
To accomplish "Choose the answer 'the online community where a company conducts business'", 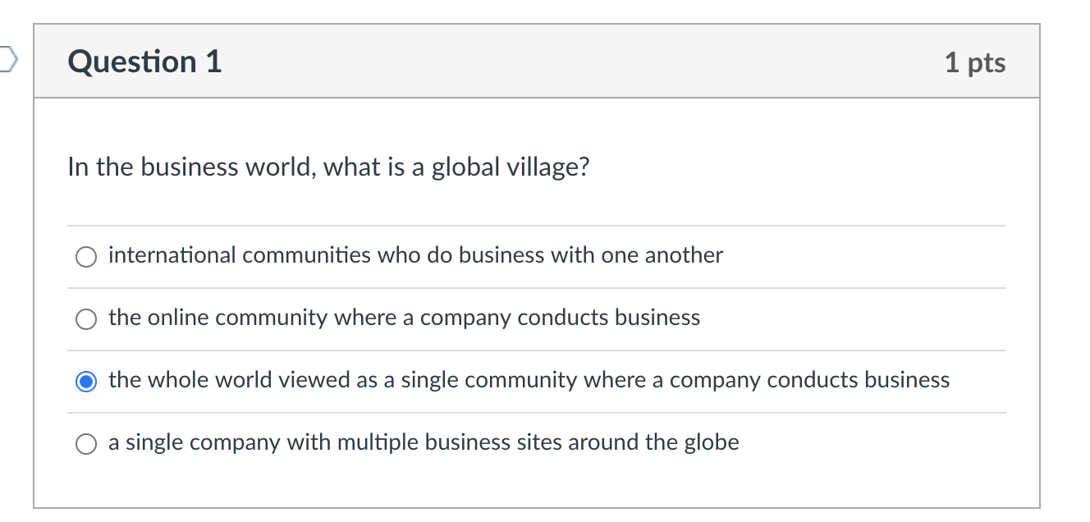I will tap(403, 318).
